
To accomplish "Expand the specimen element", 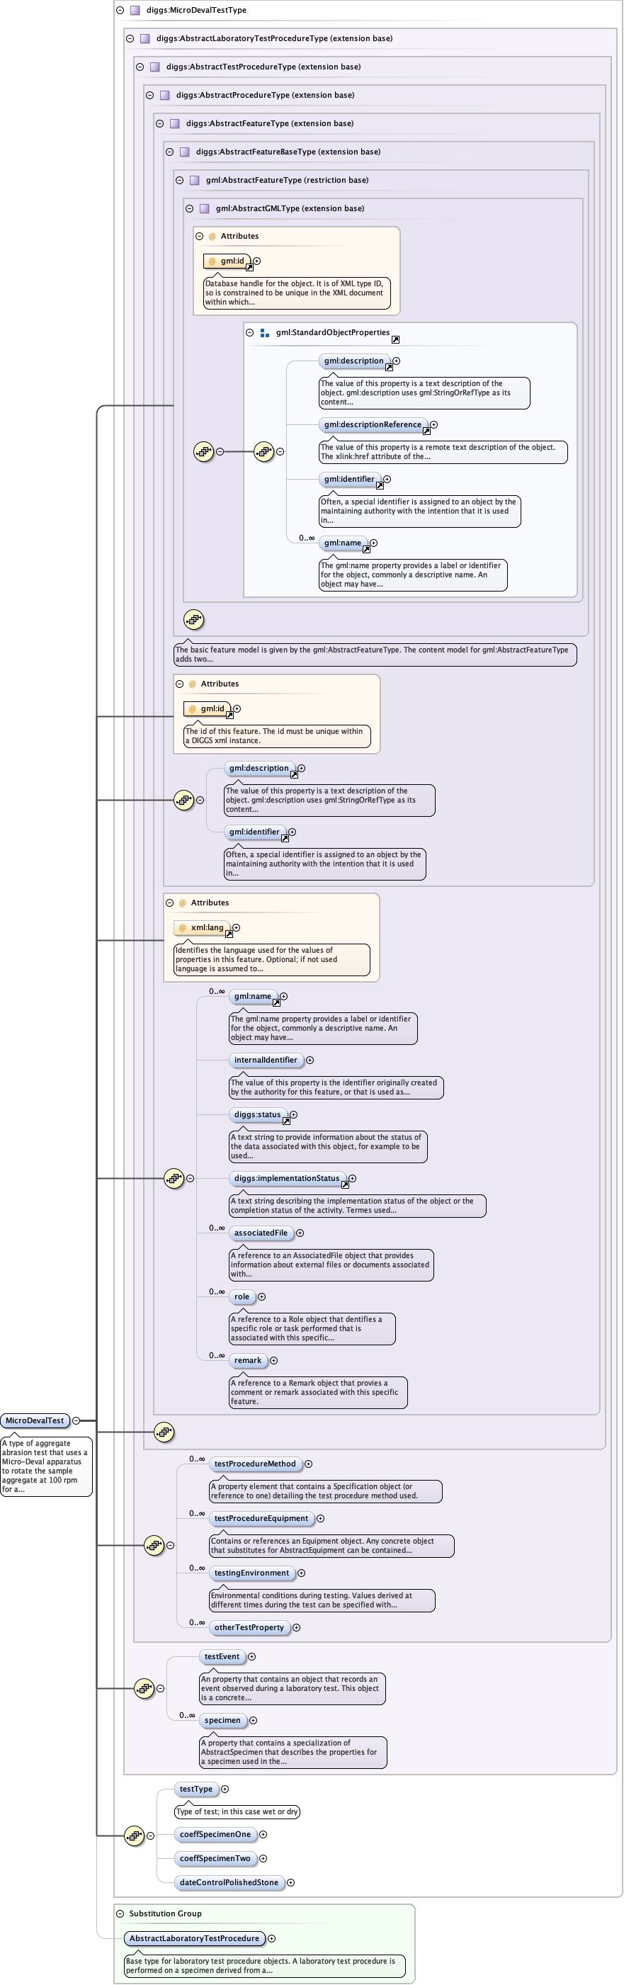I will [253, 1720].
